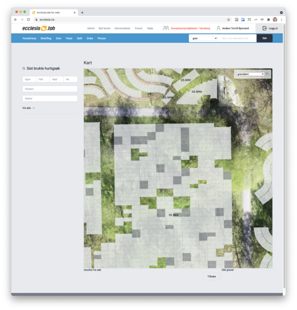Click the Festenr input field
The image size is (297, 310).
point(50,89)
